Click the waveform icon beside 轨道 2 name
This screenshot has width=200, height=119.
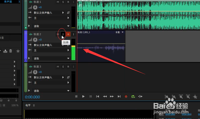click(x=31, y=34)
